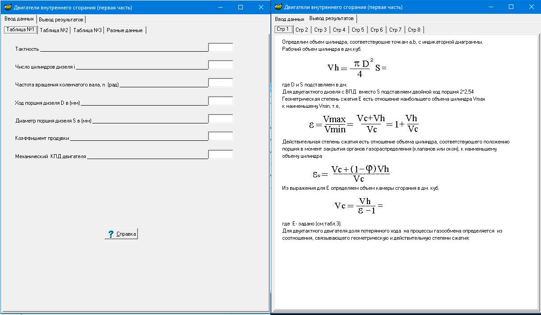541x315 pixels.
Task: Select the Ход поршня дизеля D input field
Action: (221, 101)
